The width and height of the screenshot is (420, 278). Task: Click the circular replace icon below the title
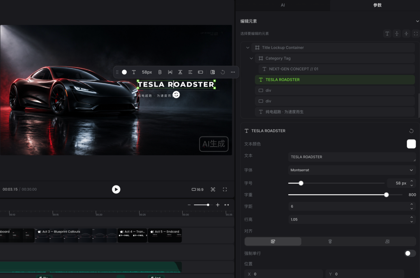(x=176, y=94)
